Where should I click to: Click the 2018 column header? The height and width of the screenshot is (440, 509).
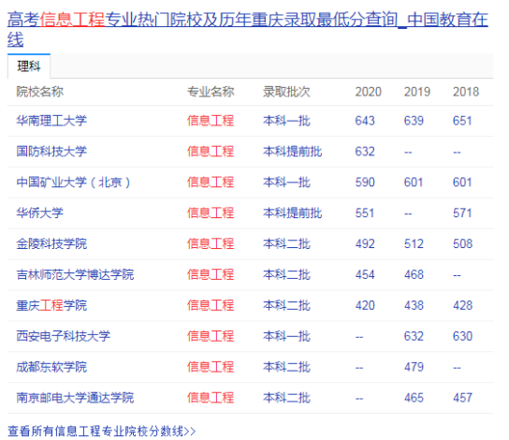(x=466, y=92)
